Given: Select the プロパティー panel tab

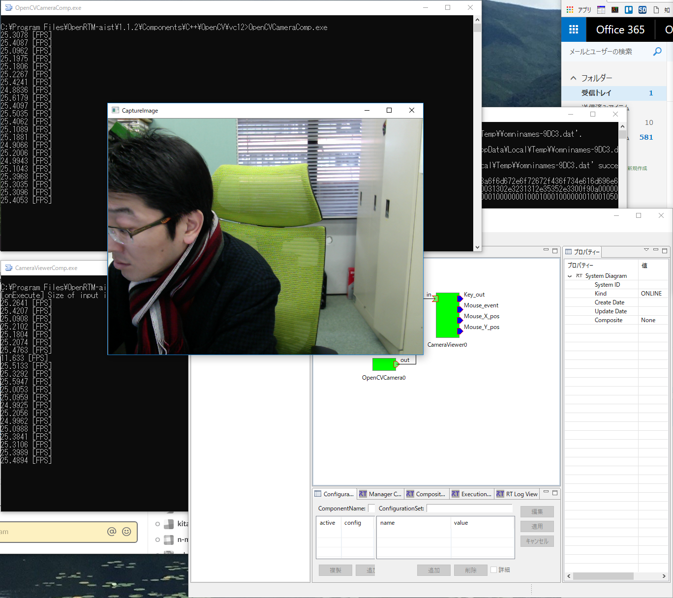Looking at the screenshot, I should click(x=582, y=252).
